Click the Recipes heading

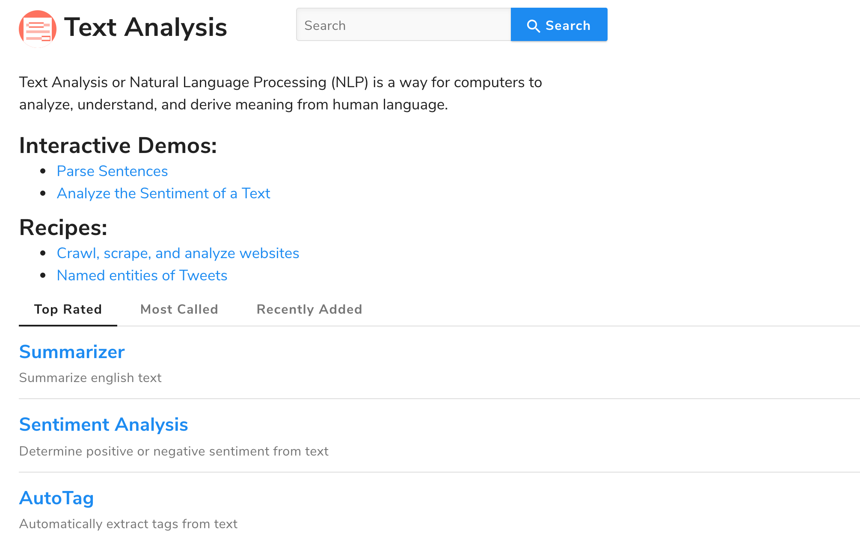(x=63, y=227)
